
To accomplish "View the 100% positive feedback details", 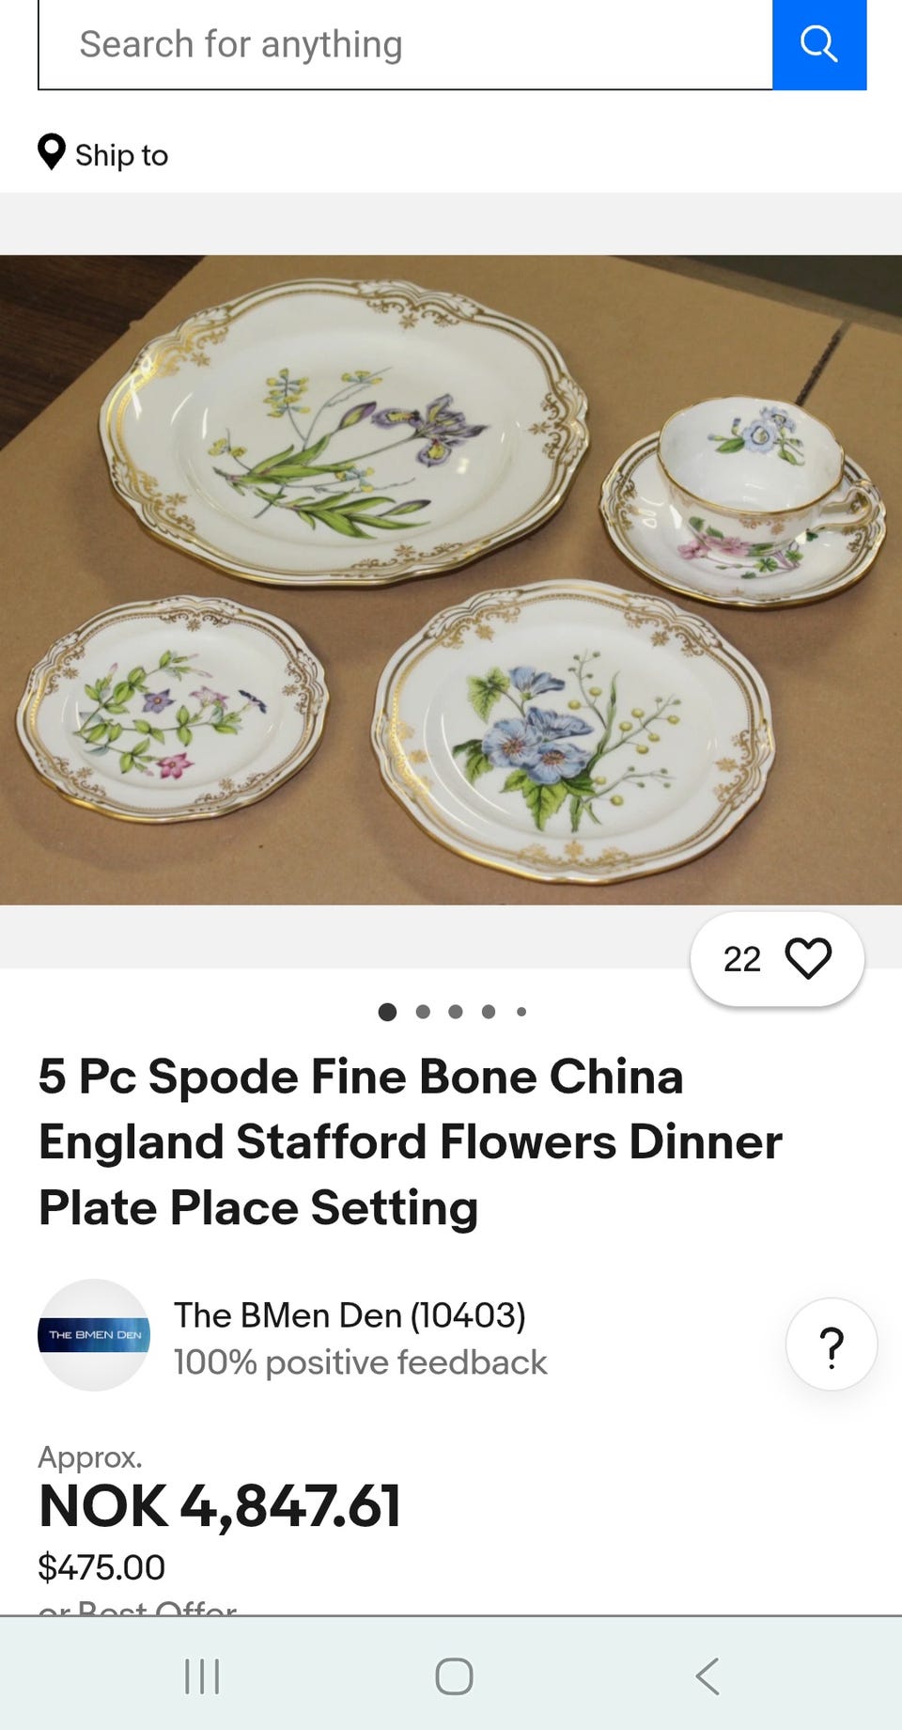I will (x=360, y=1362).
